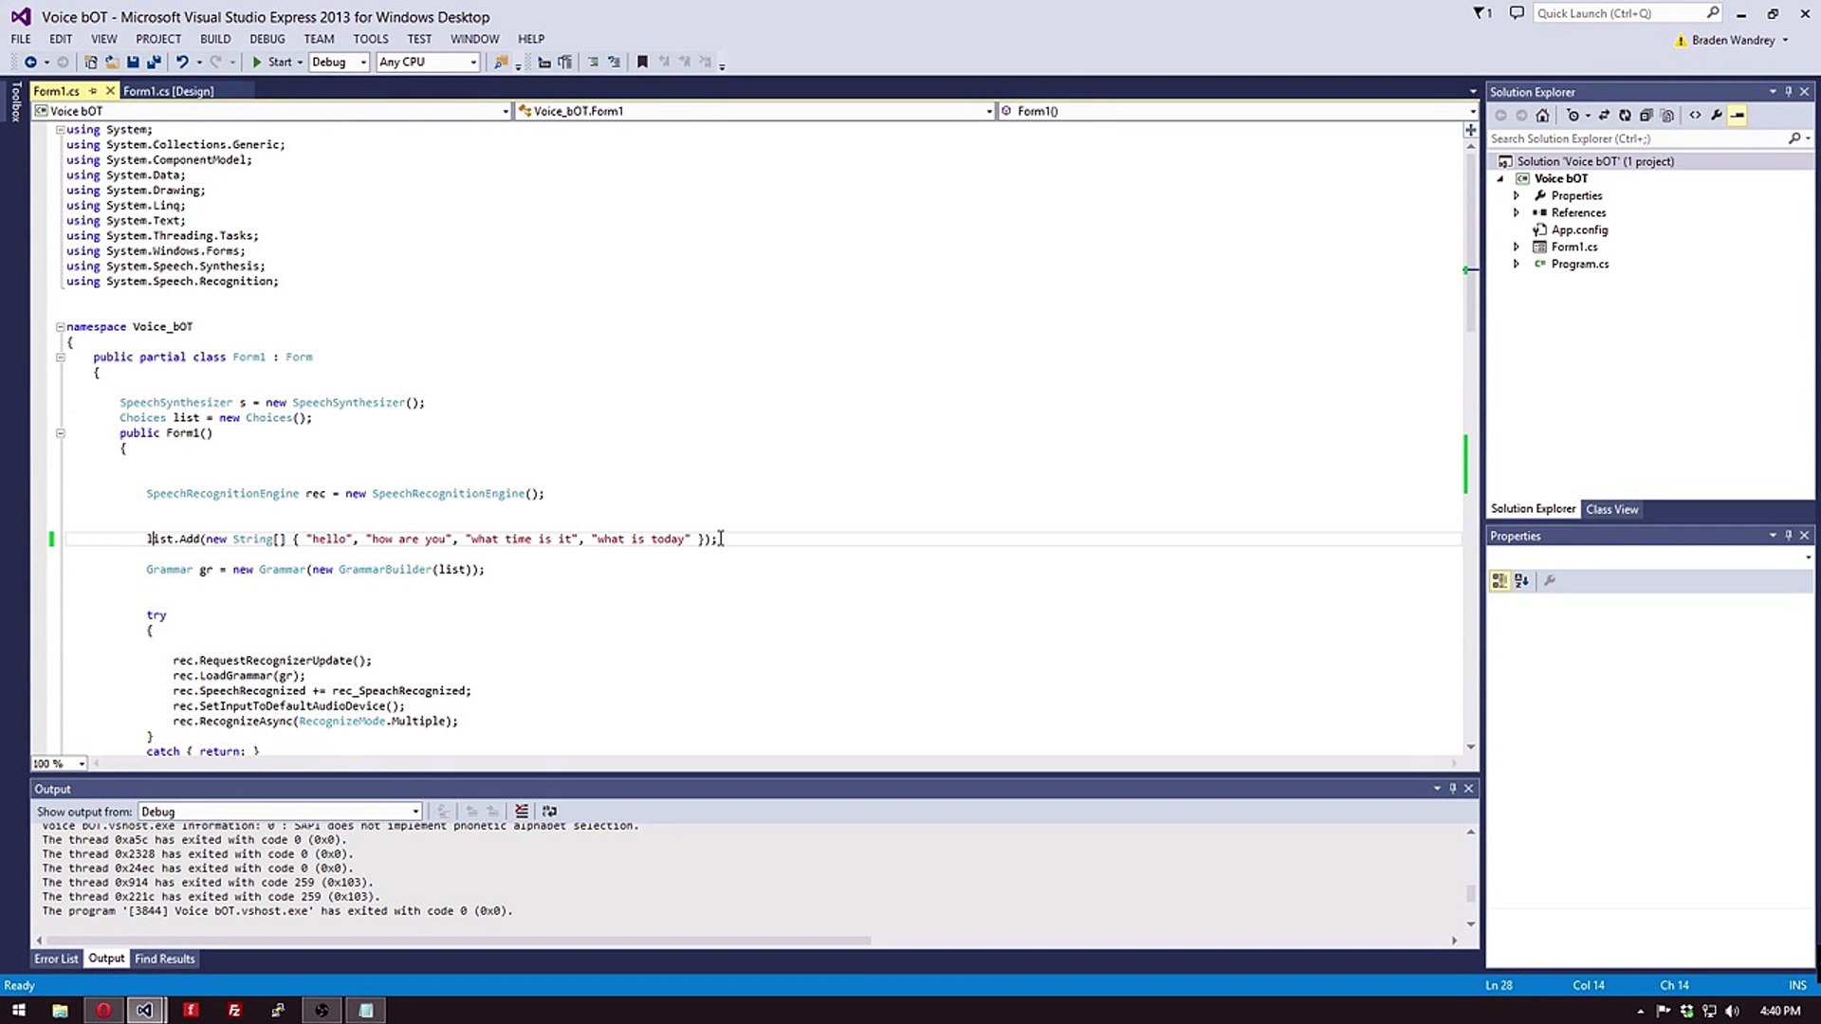Expand the References node in Solution Explorer
1821x1024 pixels.
1516,212
